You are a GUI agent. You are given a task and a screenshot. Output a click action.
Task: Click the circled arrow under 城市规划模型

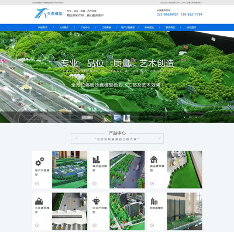[95, 183]
